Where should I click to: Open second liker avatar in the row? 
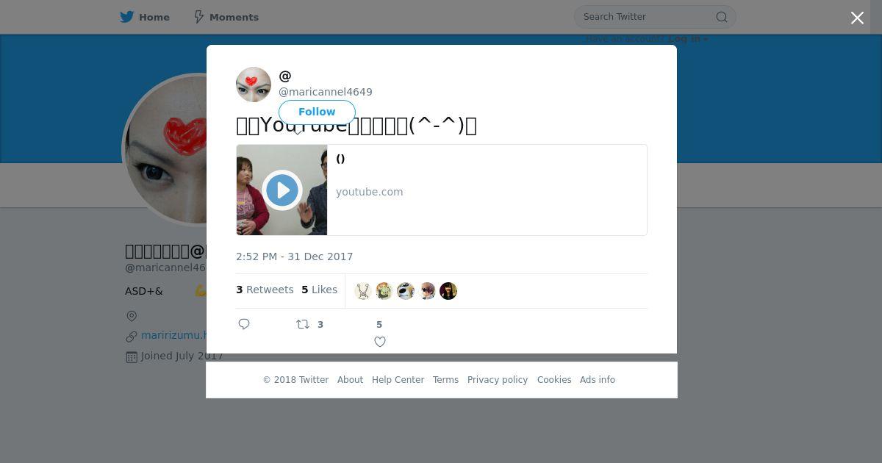pos(384,291)
